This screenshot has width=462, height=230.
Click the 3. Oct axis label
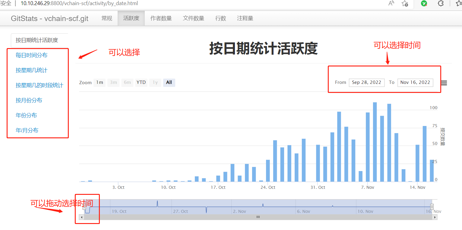pos(118,187)
